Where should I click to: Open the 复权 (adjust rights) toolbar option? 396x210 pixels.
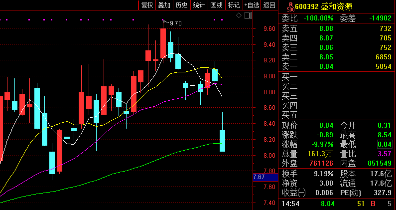coord(147,5)
